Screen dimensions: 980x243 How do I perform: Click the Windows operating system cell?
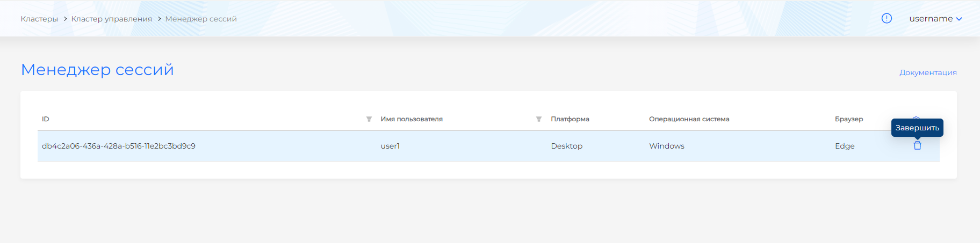666,146
